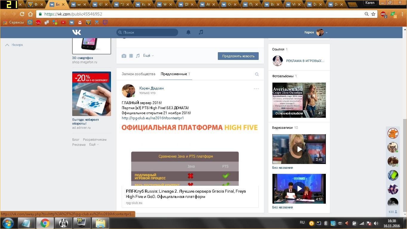Type in the Поиск search field
Viewport: 407px width, 229px height.
[x=149, y=32]
